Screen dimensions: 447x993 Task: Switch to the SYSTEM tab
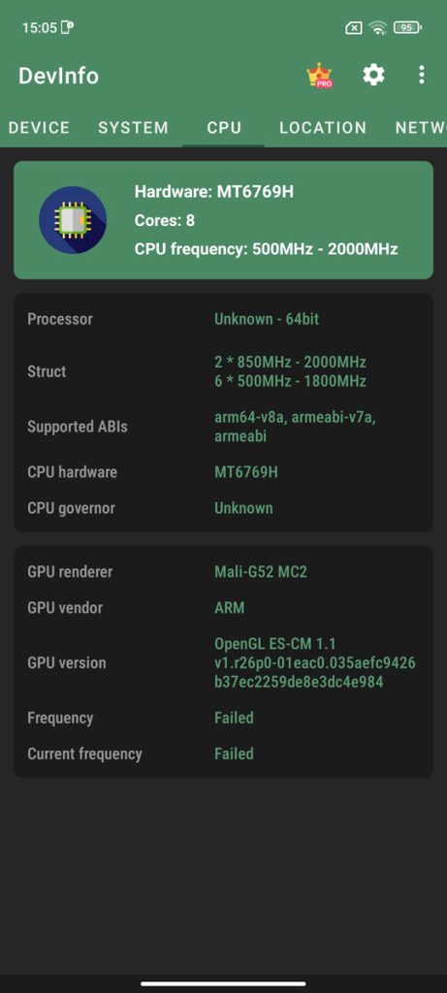[134, 127]
